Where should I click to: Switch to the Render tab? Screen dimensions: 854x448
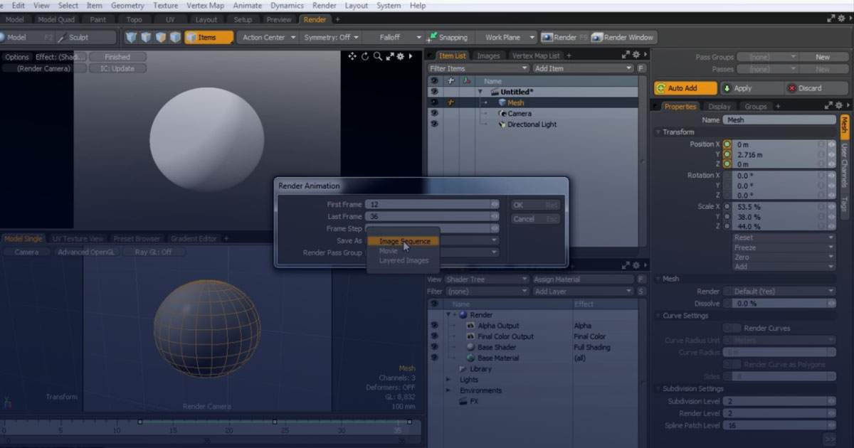pos(315,19)
